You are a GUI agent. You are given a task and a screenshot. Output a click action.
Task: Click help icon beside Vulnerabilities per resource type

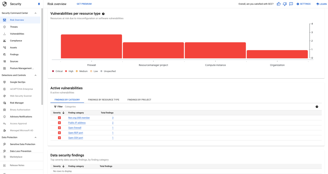(103, 14)
